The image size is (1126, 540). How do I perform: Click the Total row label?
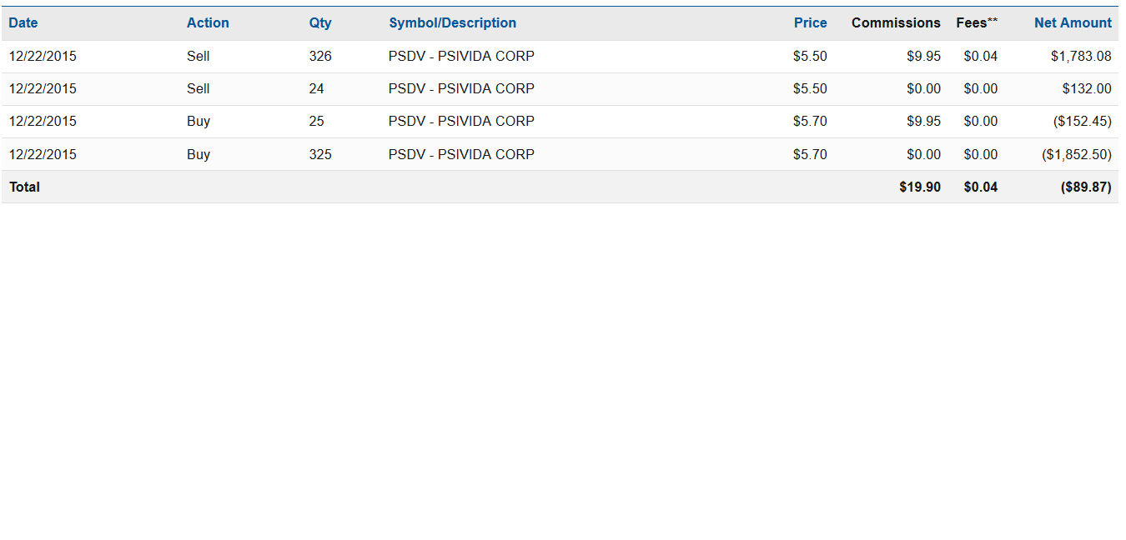click(25, 187)
